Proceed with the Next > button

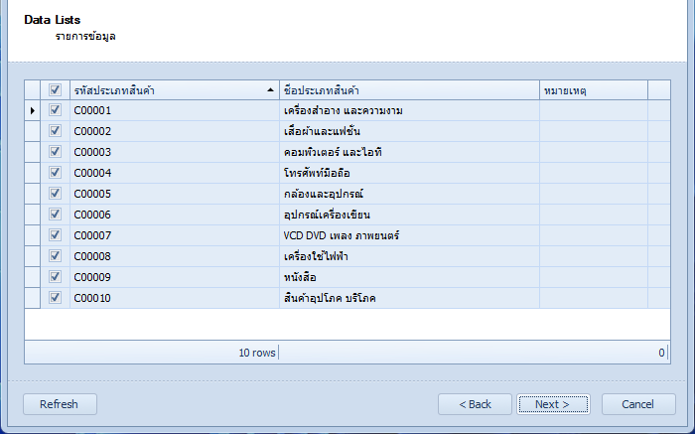pos(553,404)
